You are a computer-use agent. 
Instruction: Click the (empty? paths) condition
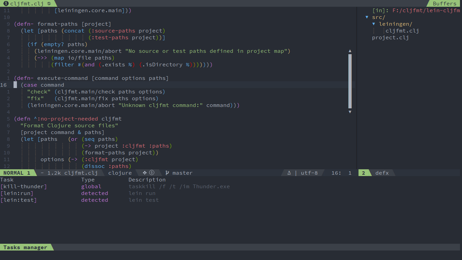click(64, 44)
